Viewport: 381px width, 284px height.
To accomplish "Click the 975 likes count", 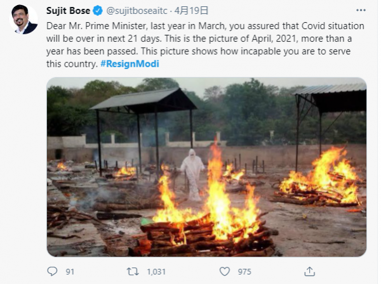I will [245, 271].
